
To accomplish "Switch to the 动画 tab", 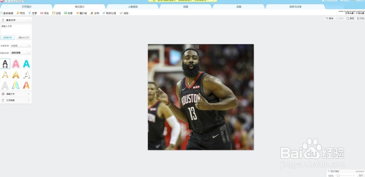I will (x=239, y=7).
